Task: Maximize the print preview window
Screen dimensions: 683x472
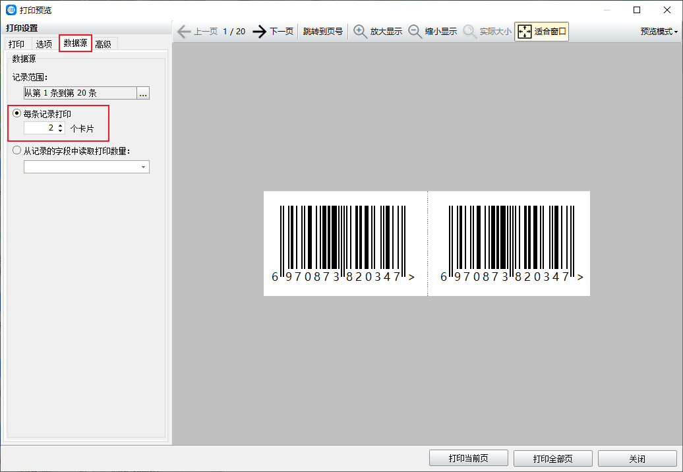Action: [637, 10]
